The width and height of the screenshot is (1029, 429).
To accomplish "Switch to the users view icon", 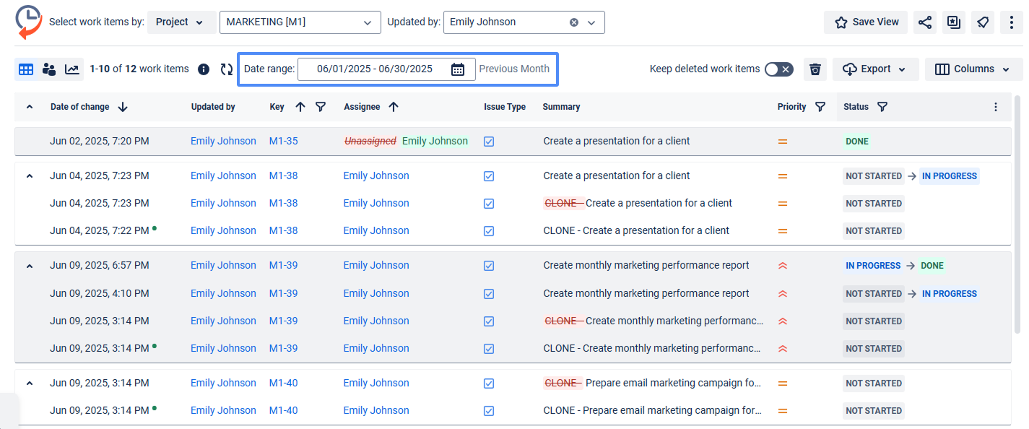I will coord(49,69).
